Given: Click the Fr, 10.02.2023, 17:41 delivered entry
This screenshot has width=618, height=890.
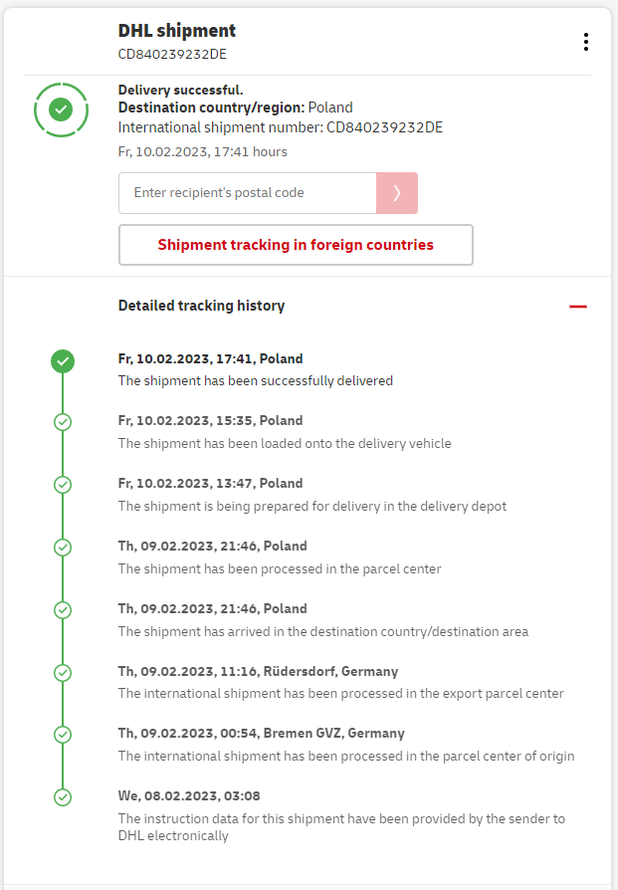Looking at the screenshot, I should [x=210, y=359].
